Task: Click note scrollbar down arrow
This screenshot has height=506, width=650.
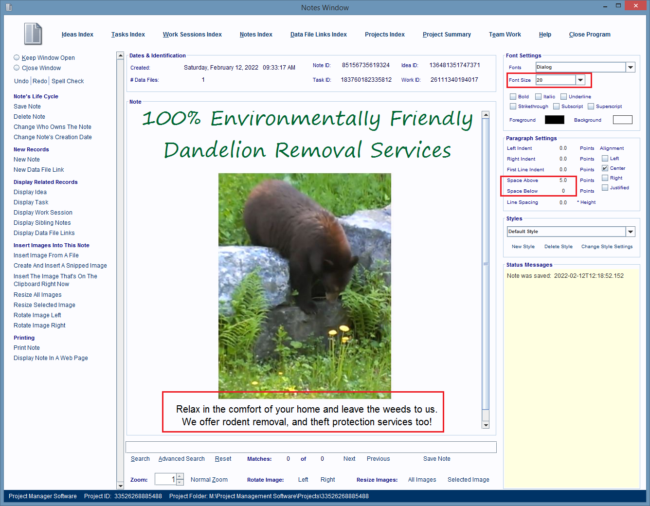Action: pyautogui.click(x=486, y=425)
